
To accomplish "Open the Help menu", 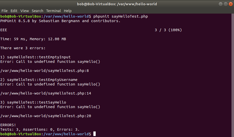I will pyautogui.click(x=68, y=11).
